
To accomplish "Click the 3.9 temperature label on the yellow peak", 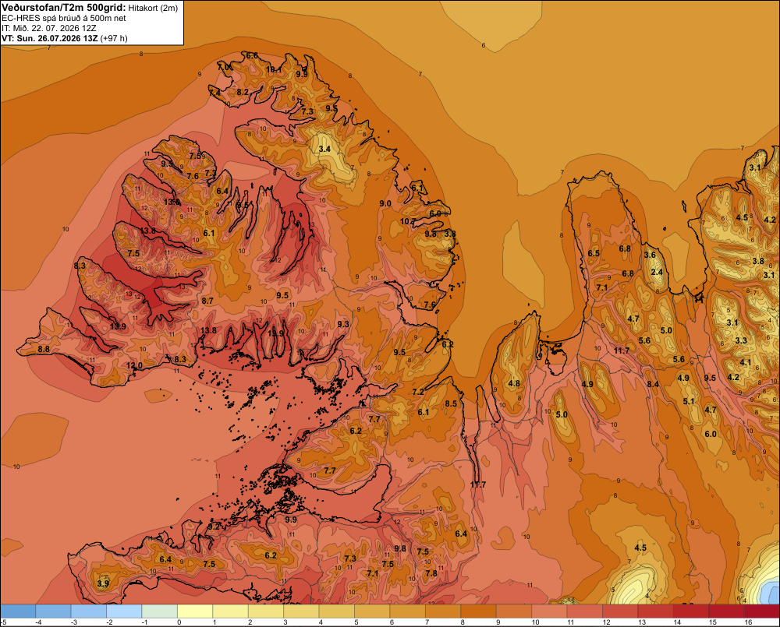I will (103, 583).
